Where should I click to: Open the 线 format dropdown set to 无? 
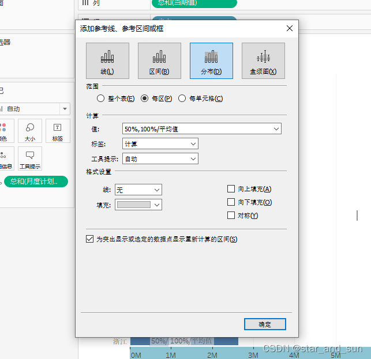point(138,190)
